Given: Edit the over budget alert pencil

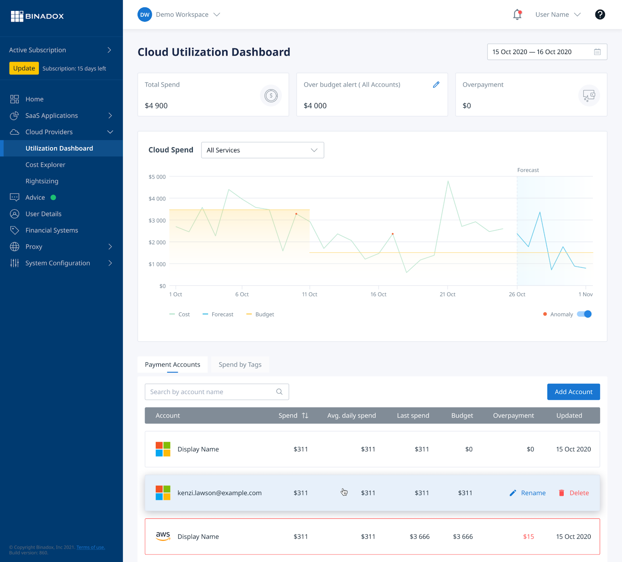Looking at the screenshot, I should (x=436, y=84).
